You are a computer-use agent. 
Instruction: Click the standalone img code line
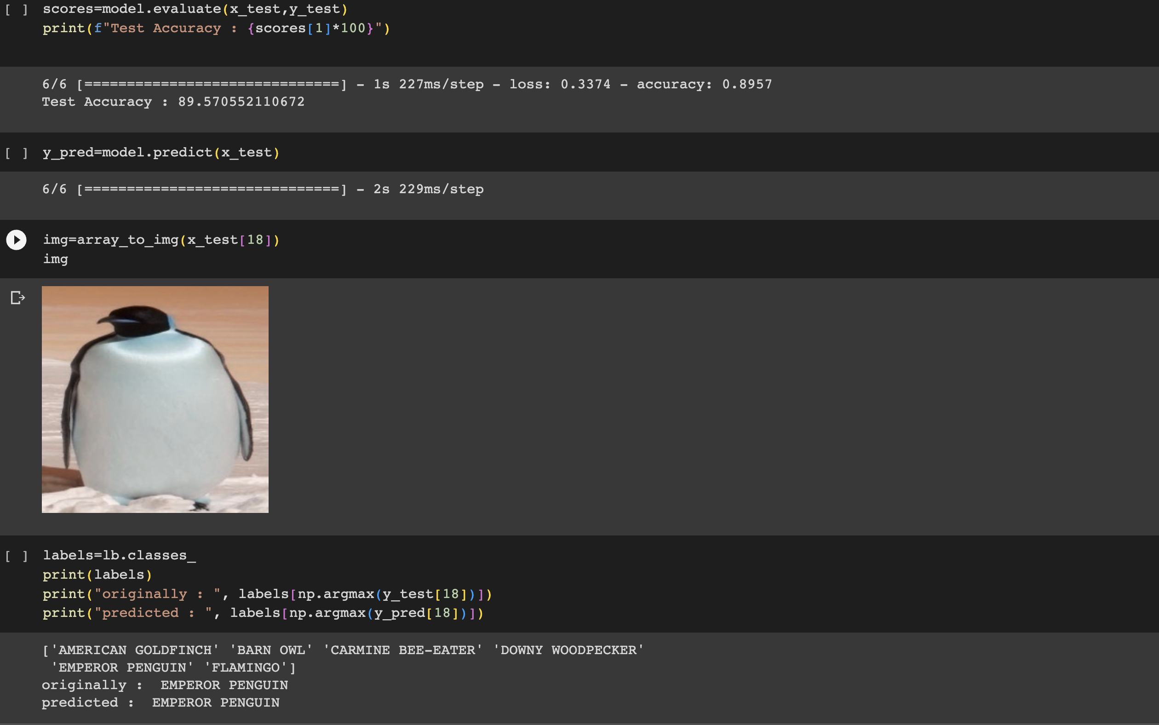(x=56, y=259)
